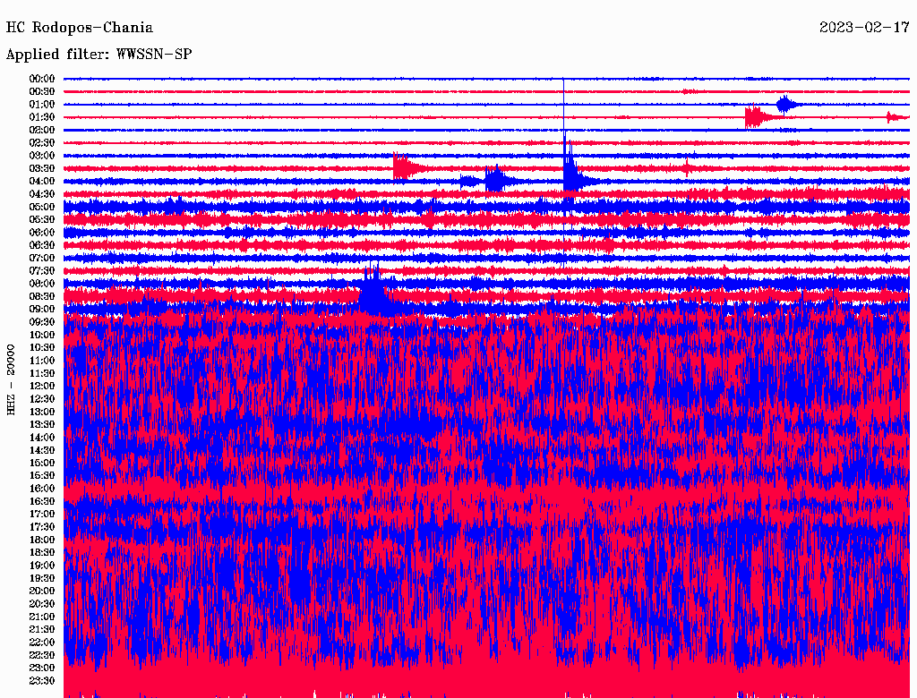Click the HHZ - 20000 axis label

tap(12, 379)
